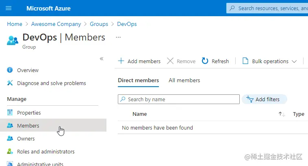Open Awesome Company breadcrumb
The height and width of the screenshot is (166, 308).
56,24
